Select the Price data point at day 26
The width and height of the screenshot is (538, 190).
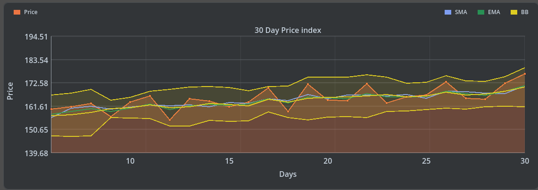click(x=446, y=82)
